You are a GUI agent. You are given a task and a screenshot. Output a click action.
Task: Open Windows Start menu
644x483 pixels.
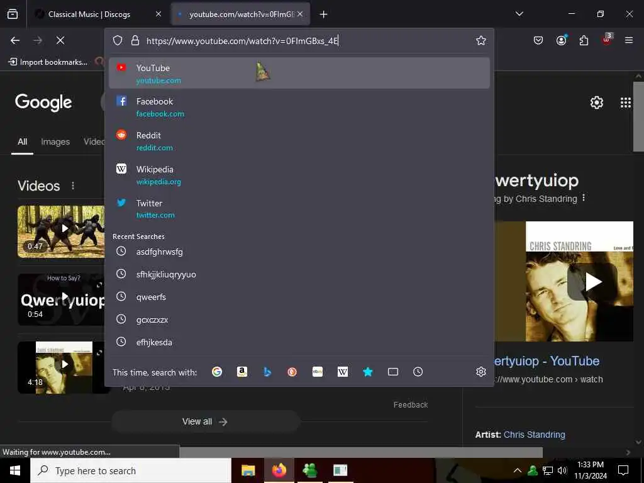click(x=15, y=470)
